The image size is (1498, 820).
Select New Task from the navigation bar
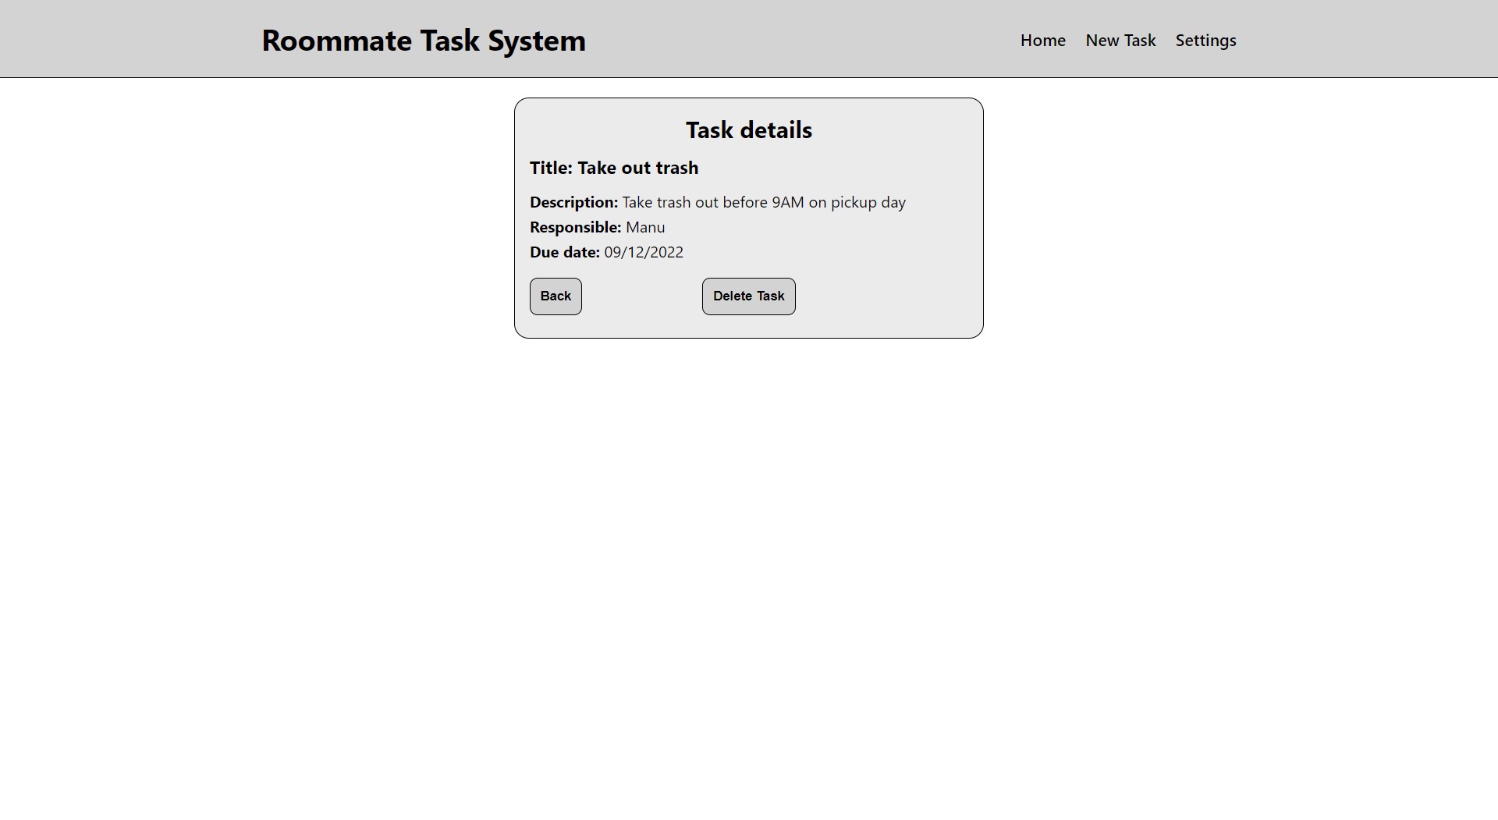click(1120, 41)
